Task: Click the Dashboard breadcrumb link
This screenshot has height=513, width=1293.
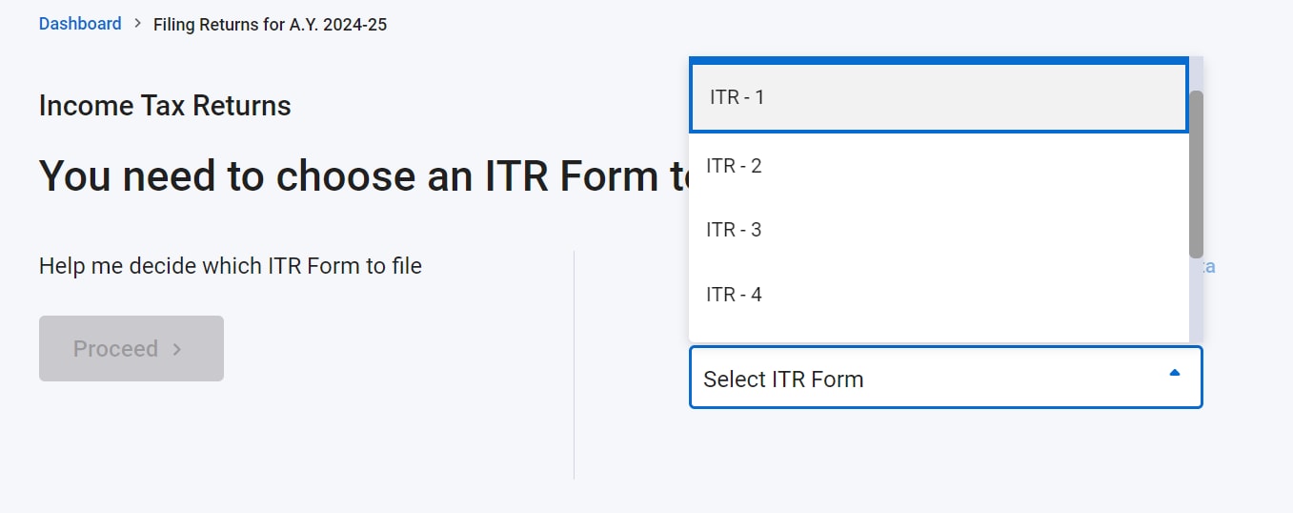Action: tap(80, 24)
